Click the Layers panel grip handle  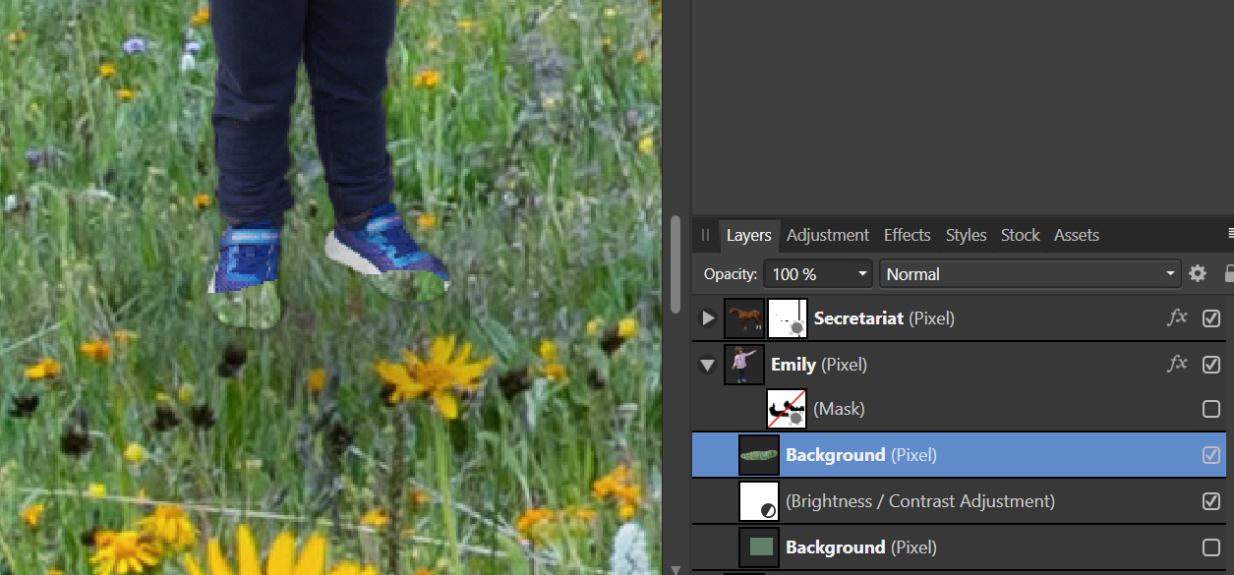pos(705,235)
